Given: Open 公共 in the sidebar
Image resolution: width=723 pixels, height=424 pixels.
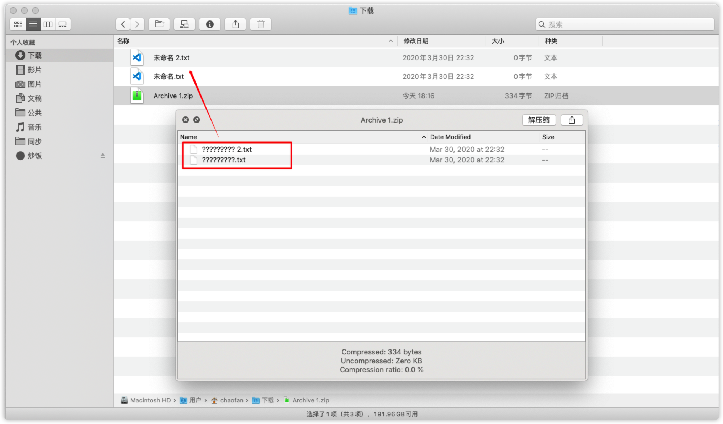Looking at the screenshot, I should pyautogui.click(x=59, y=113).
